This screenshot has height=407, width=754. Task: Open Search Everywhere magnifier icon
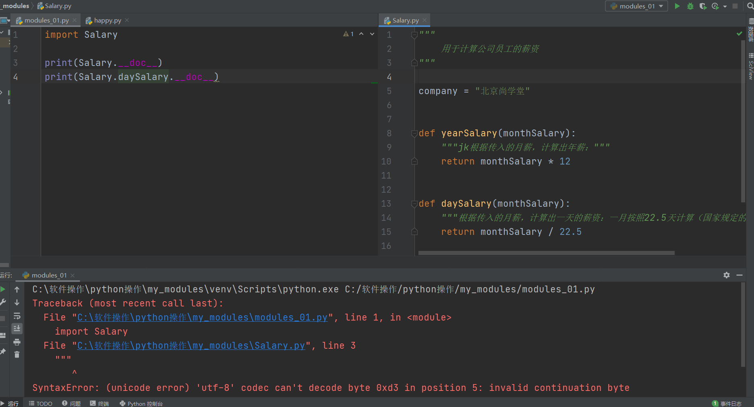tap(750, 6)
